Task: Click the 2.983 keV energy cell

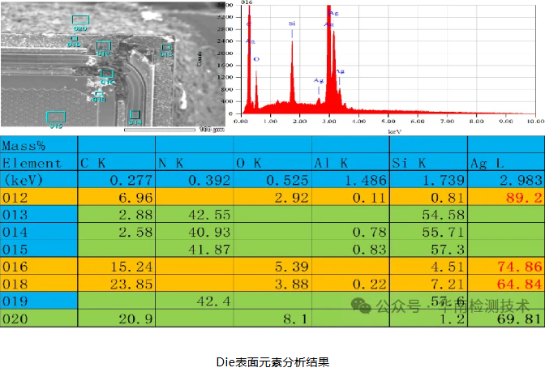Action: point(506,180)
